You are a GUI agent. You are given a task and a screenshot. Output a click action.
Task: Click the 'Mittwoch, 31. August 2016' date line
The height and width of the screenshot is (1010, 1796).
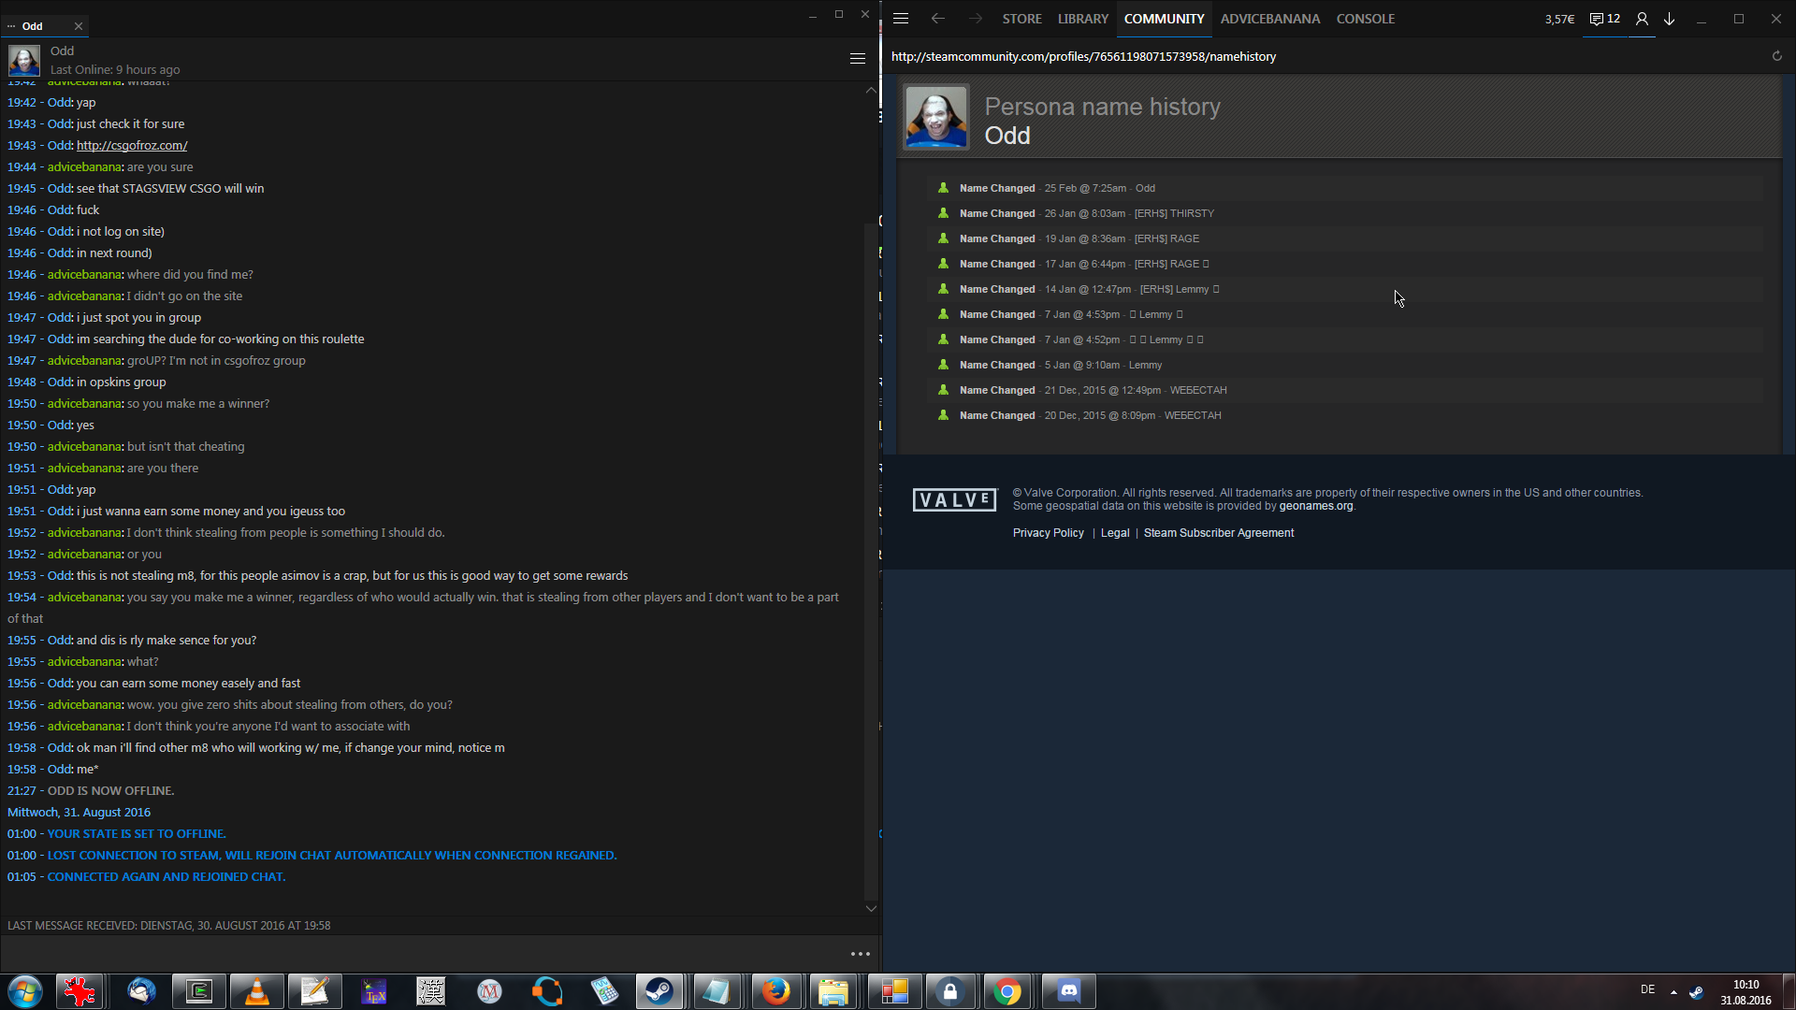tap(79, 813)
